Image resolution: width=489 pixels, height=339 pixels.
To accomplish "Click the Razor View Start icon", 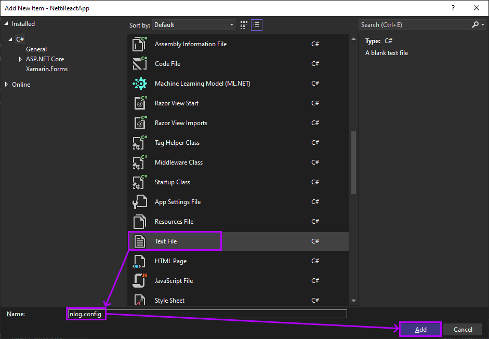I will [140, 103].
